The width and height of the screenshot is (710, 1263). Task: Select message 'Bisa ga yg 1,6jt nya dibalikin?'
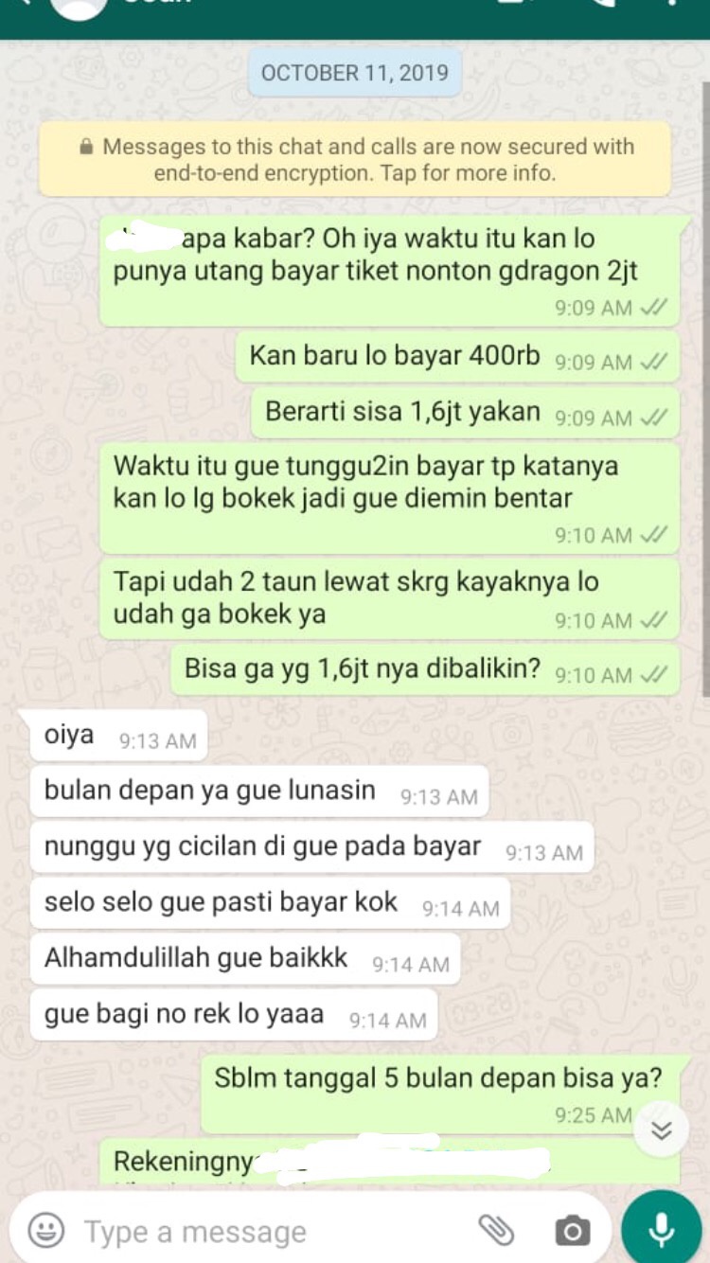pyautogui.click(x=425, y=669)
